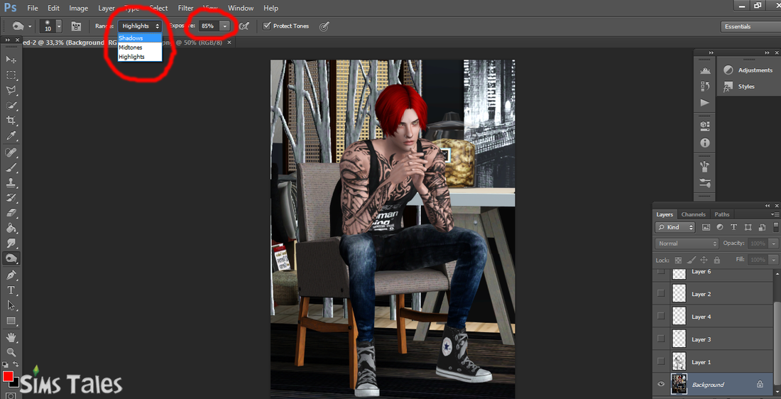Screen dimensions: 781x399
Task: Choose Midtones from the Range list
Action: tap(140, 48)
